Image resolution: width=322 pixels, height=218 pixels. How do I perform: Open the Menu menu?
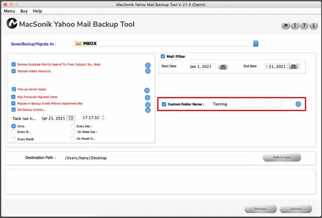[9, 11]
